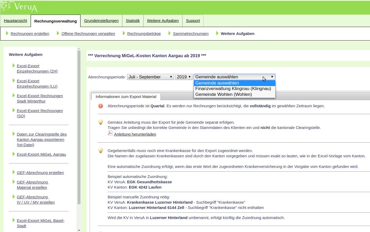
Task: Open the 2019 year dropdown
Action: (x=184, y=77)
